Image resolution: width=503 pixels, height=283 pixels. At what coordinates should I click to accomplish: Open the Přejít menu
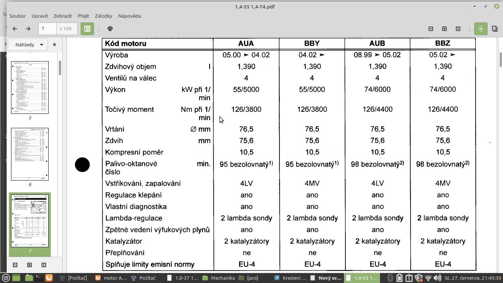tap(84, 16)
